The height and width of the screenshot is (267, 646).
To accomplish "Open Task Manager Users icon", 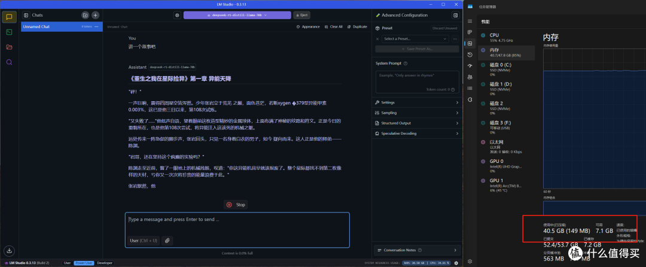I will 470,77.
